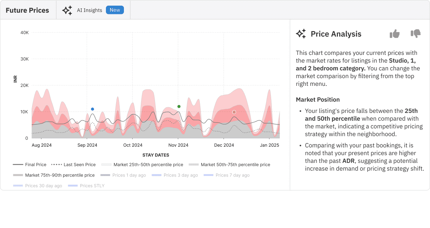Show the Prices 1 day ago series
Screen dimensions: 430x228
coord(124,175)
